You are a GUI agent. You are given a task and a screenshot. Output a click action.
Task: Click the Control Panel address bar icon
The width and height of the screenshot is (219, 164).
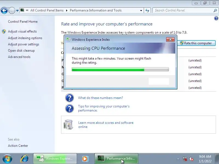point(22,10)
